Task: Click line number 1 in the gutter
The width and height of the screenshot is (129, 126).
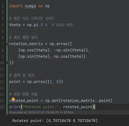Action: coord(3,6)
